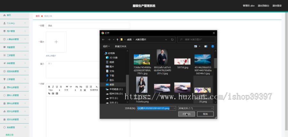Image resolution: width=288 pixels, height=137 pixels.
Task: Apply subscript in the editor
Action: click(x=97, y=87)
